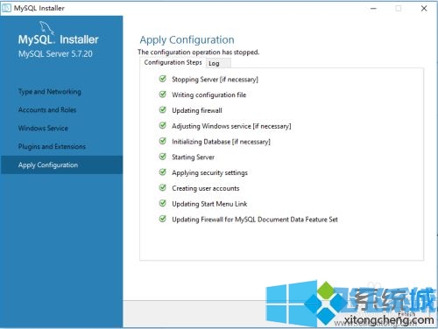Click the "Updating Start Menu Link" text
Viewport: 438px width, 329px height.
[x=209, y=204]
